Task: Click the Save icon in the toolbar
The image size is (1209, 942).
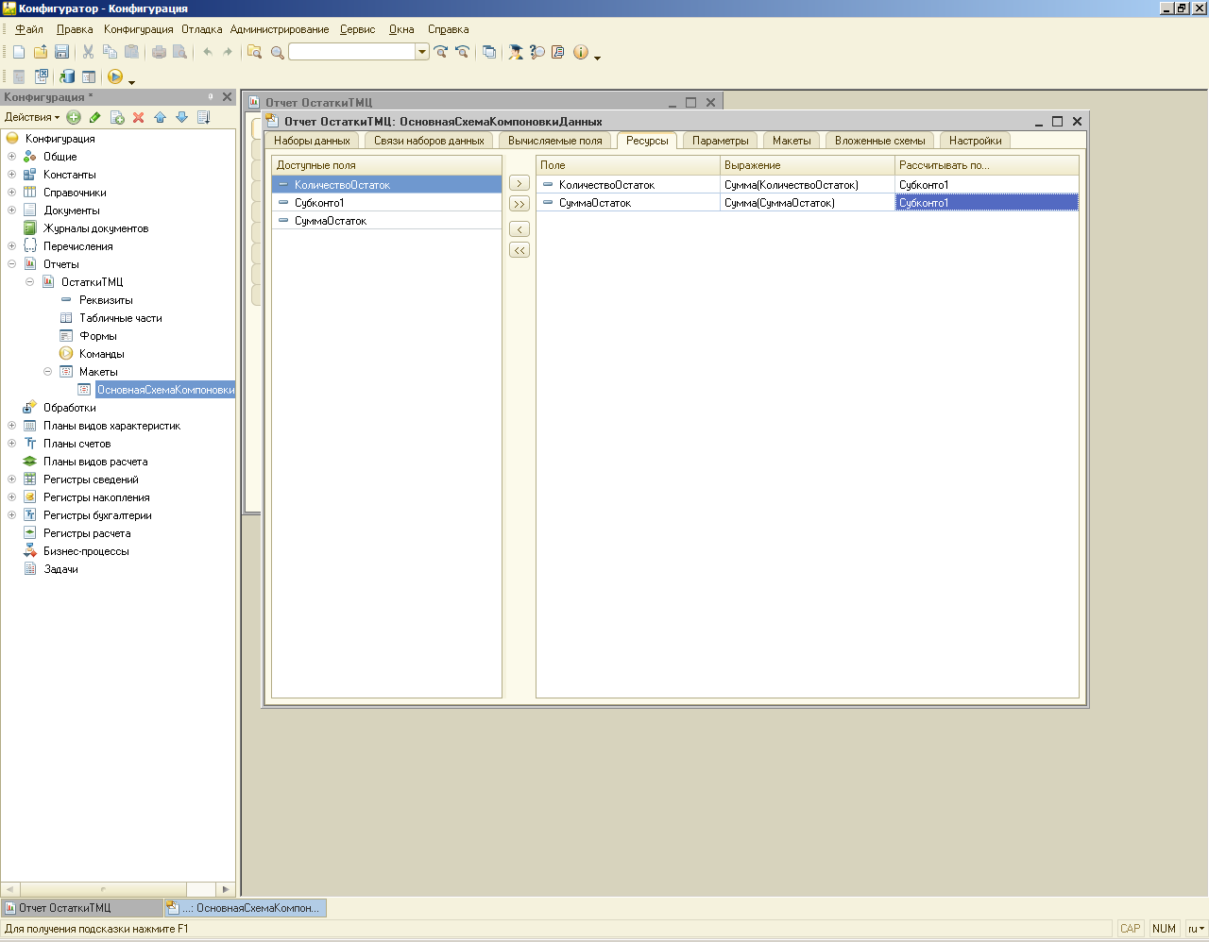Action: [x=61, y=52]
